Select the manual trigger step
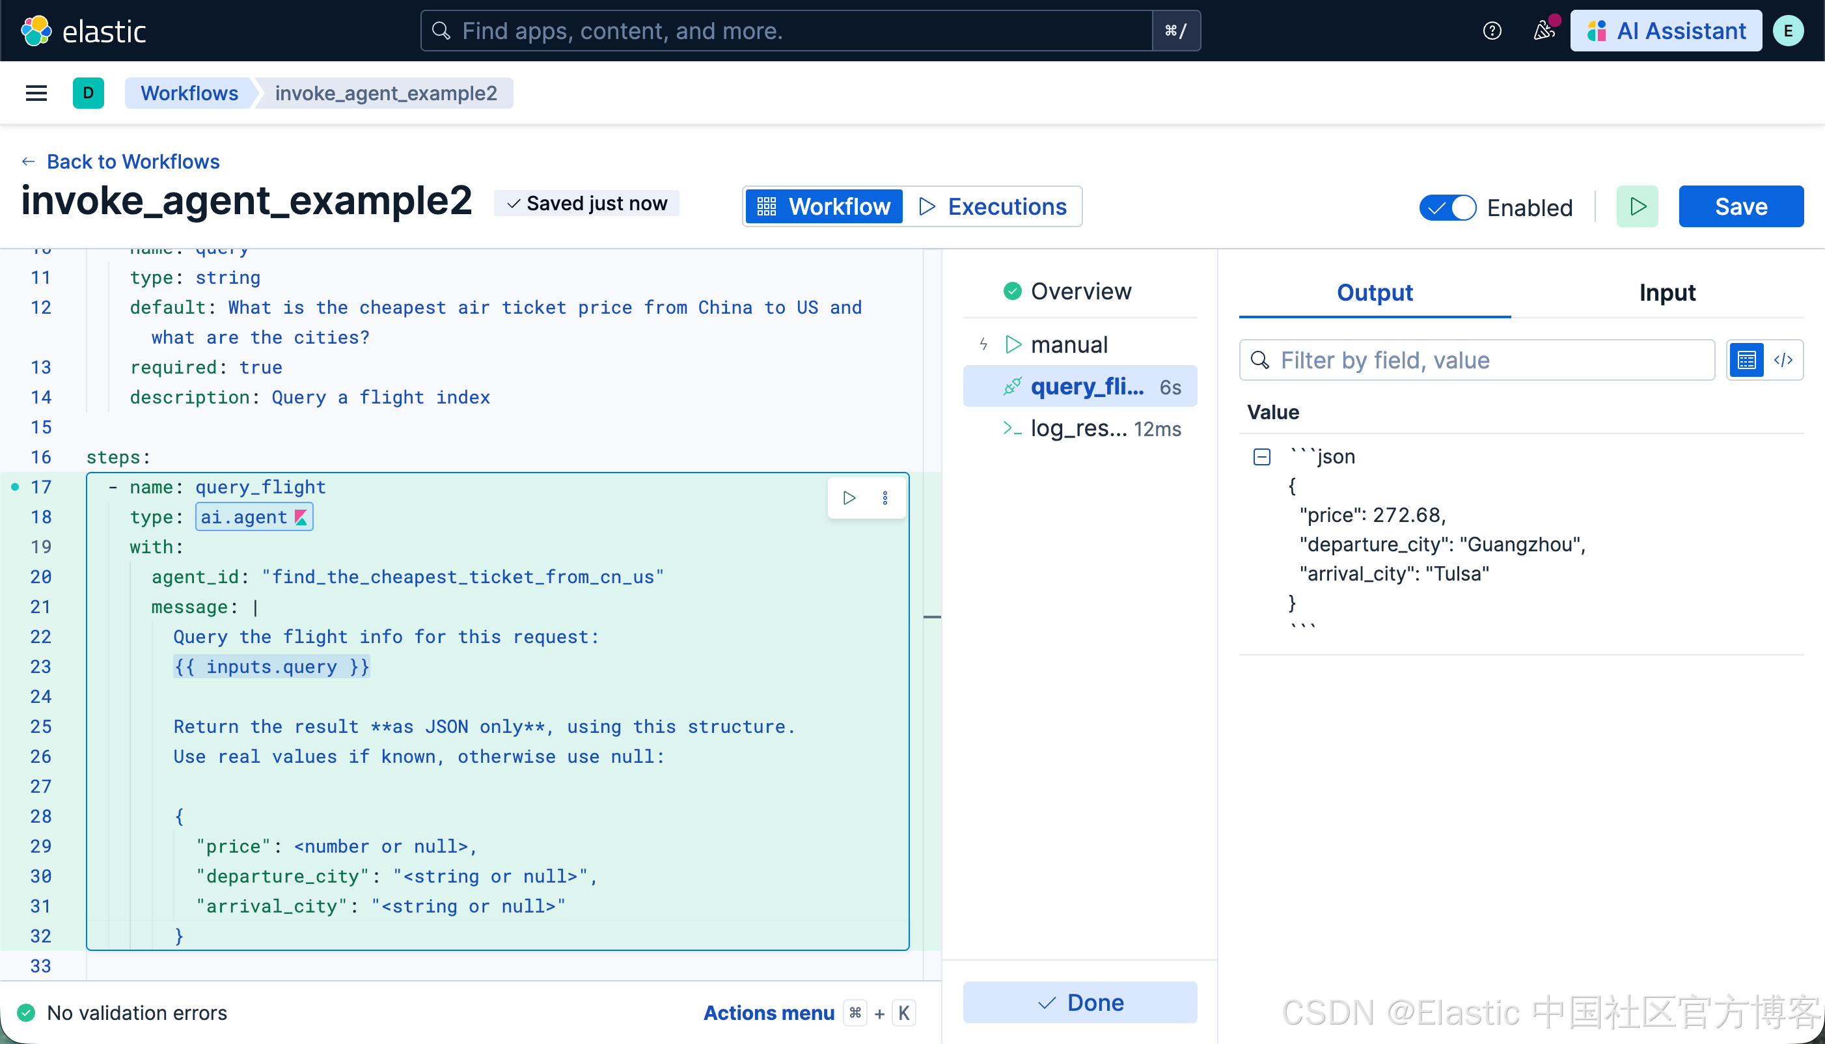Image resolution: width=1825 pixels, height=1044 pixels. [x=1068, y=345]
